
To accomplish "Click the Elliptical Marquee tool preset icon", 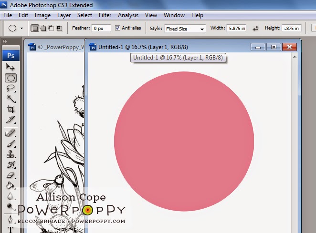I will tap(12, 28).
